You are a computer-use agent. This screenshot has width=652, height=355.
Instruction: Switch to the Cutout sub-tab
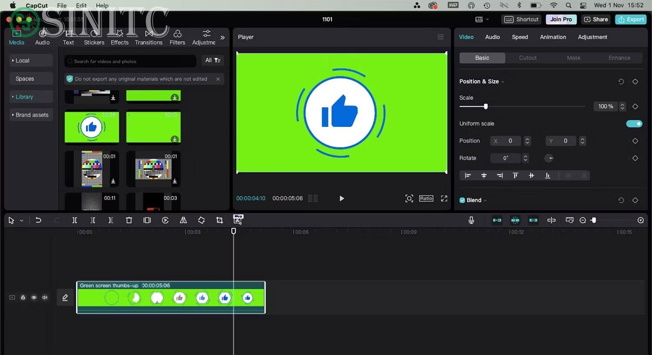528,58
